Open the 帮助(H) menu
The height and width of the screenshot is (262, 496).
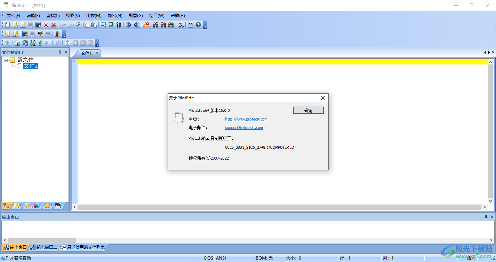click(178, 16)
